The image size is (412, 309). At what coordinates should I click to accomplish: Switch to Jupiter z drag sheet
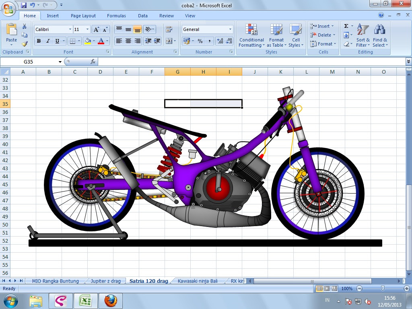coord(106,281)
